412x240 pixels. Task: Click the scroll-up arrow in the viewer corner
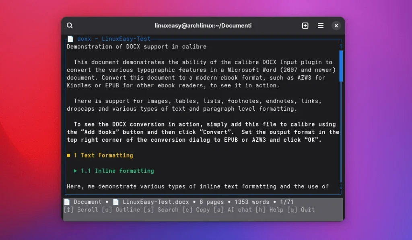pyautogui.click(x=340, y=46)
